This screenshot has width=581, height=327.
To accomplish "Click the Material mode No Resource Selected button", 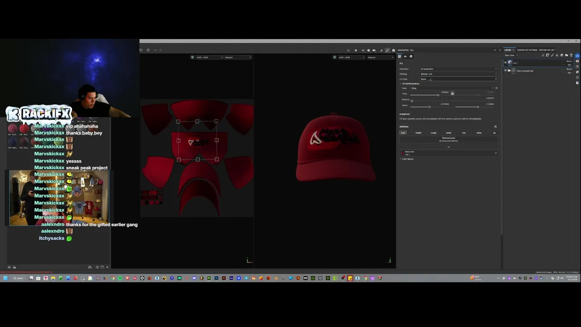I will pos(448,139).
